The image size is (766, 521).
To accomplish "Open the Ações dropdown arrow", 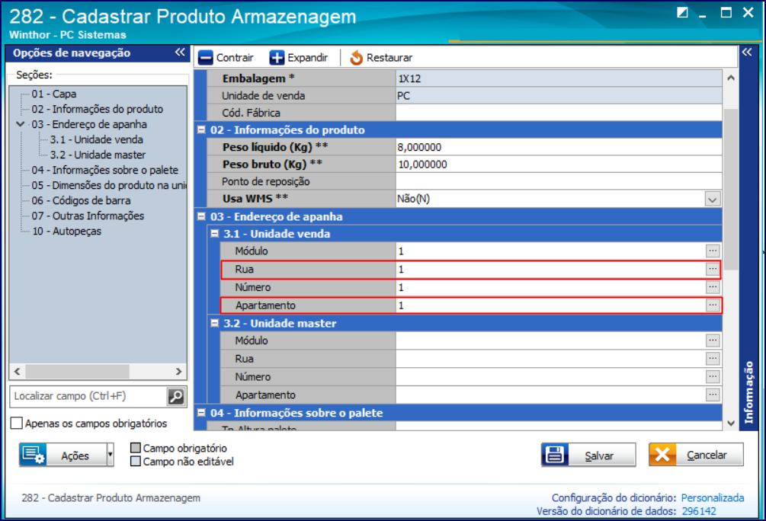I will pyautogui.click(x=111, y=455).
